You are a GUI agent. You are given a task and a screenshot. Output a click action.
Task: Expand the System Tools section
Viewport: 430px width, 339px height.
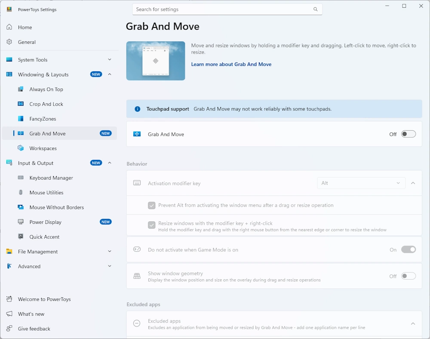tap(109, 60)
